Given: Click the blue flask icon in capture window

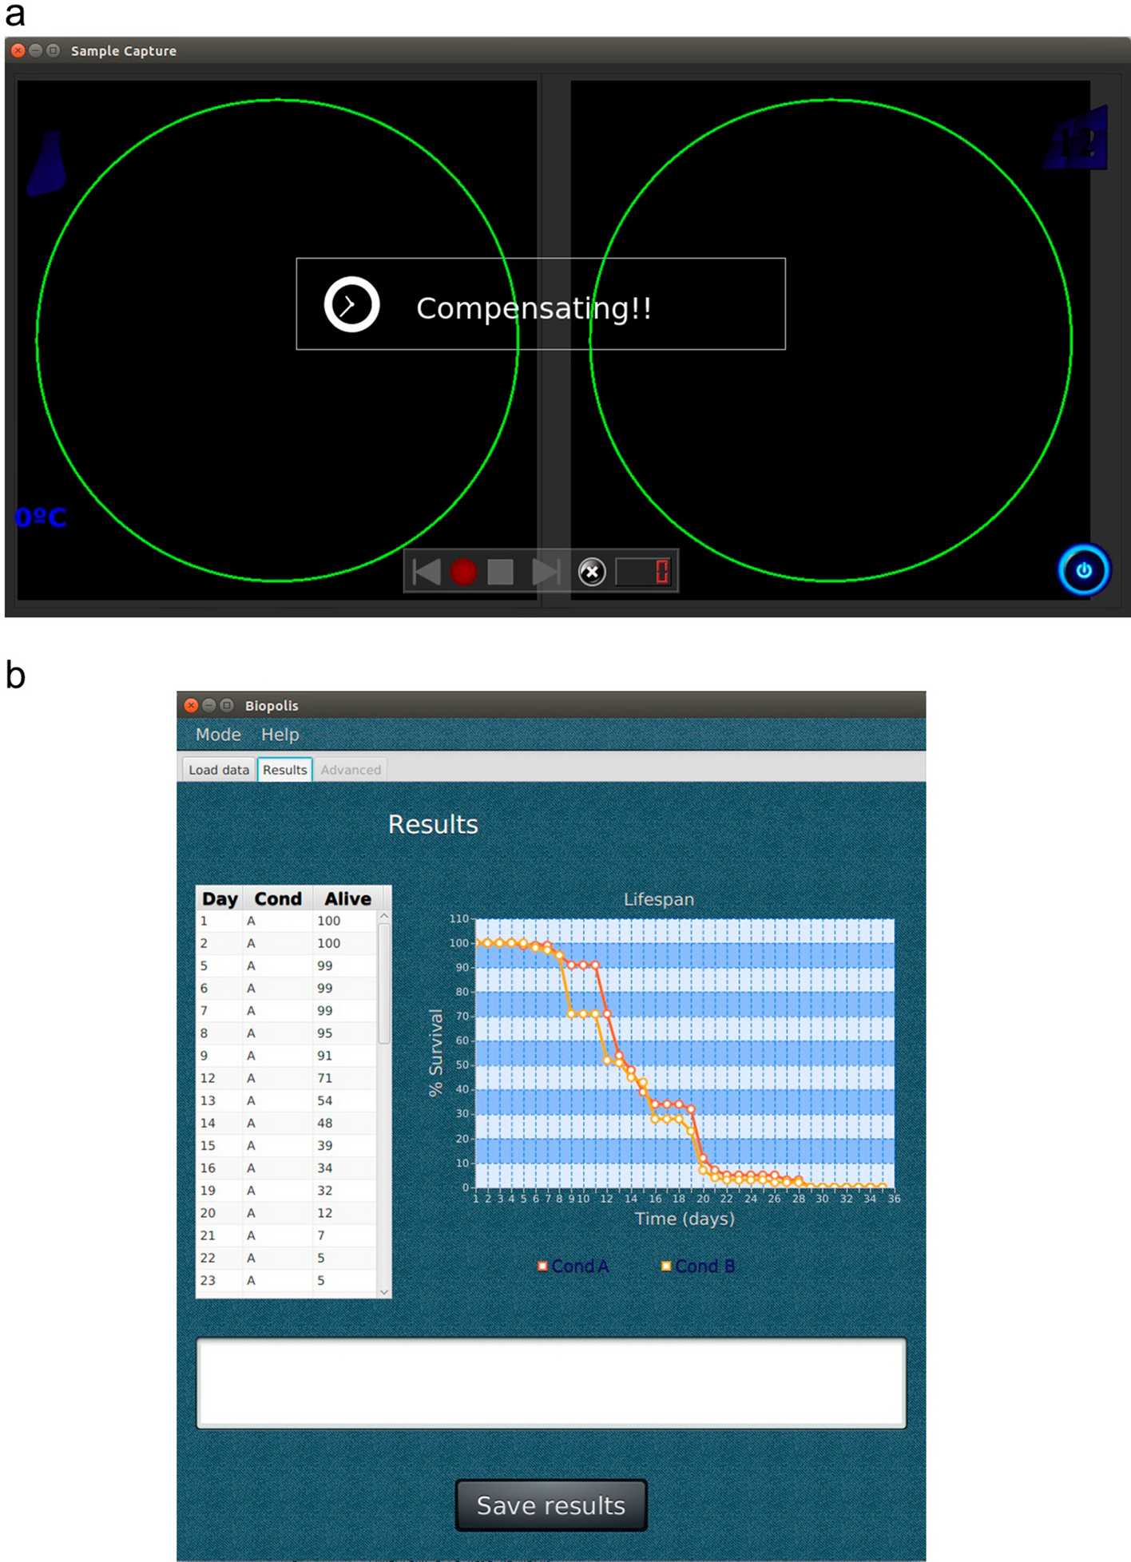Looking at the screenshot, I should click(x=46, y=164).
